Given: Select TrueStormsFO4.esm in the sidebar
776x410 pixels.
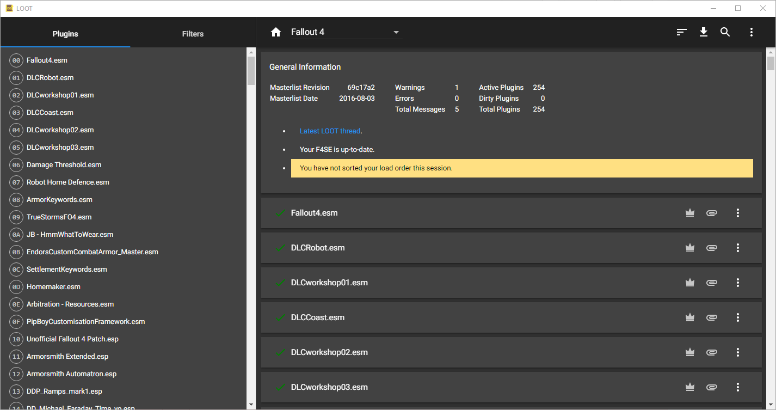Looking at the screenshot, I should (x=124, y=217).
